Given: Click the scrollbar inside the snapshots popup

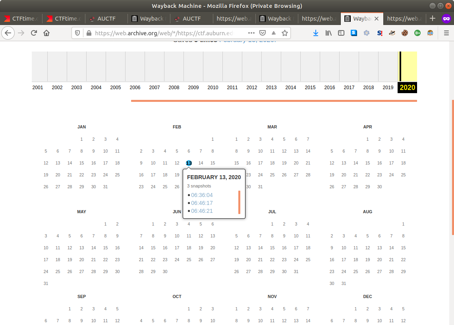Looking at the screenshot, I should pos(239,202).
